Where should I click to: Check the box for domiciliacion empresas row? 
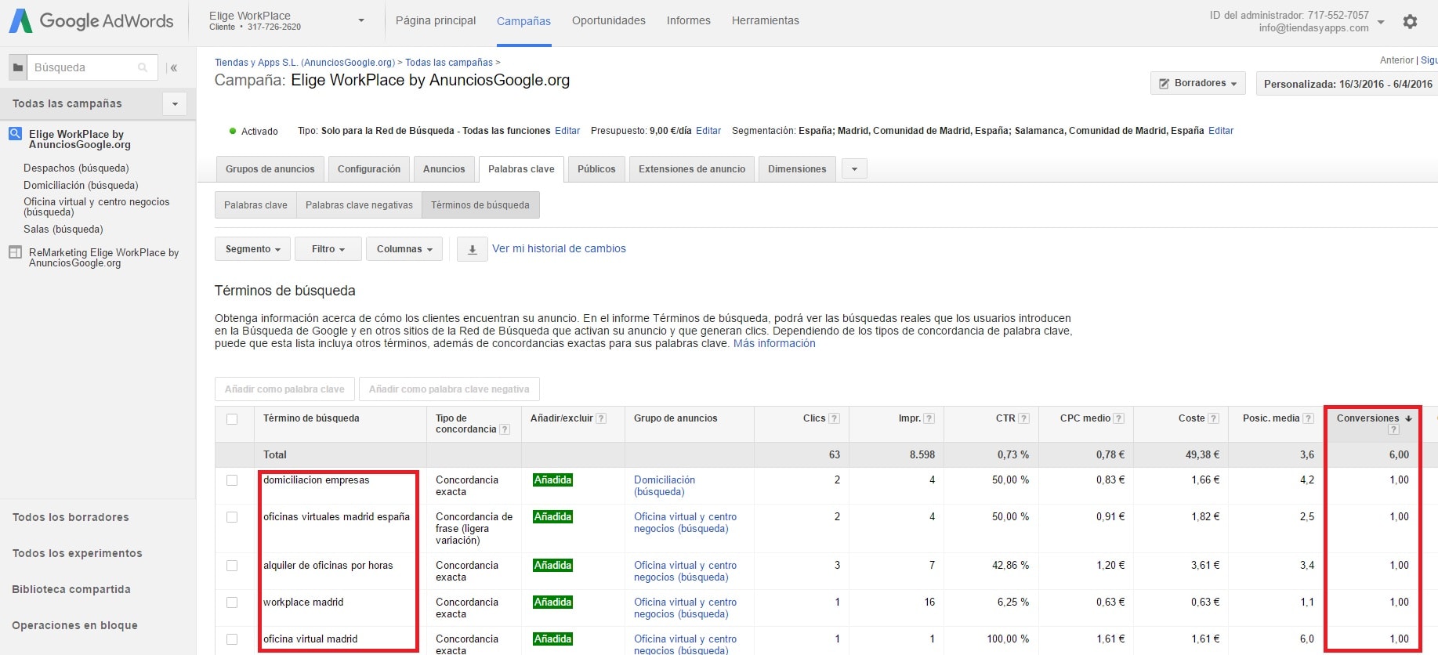(232, 480)
